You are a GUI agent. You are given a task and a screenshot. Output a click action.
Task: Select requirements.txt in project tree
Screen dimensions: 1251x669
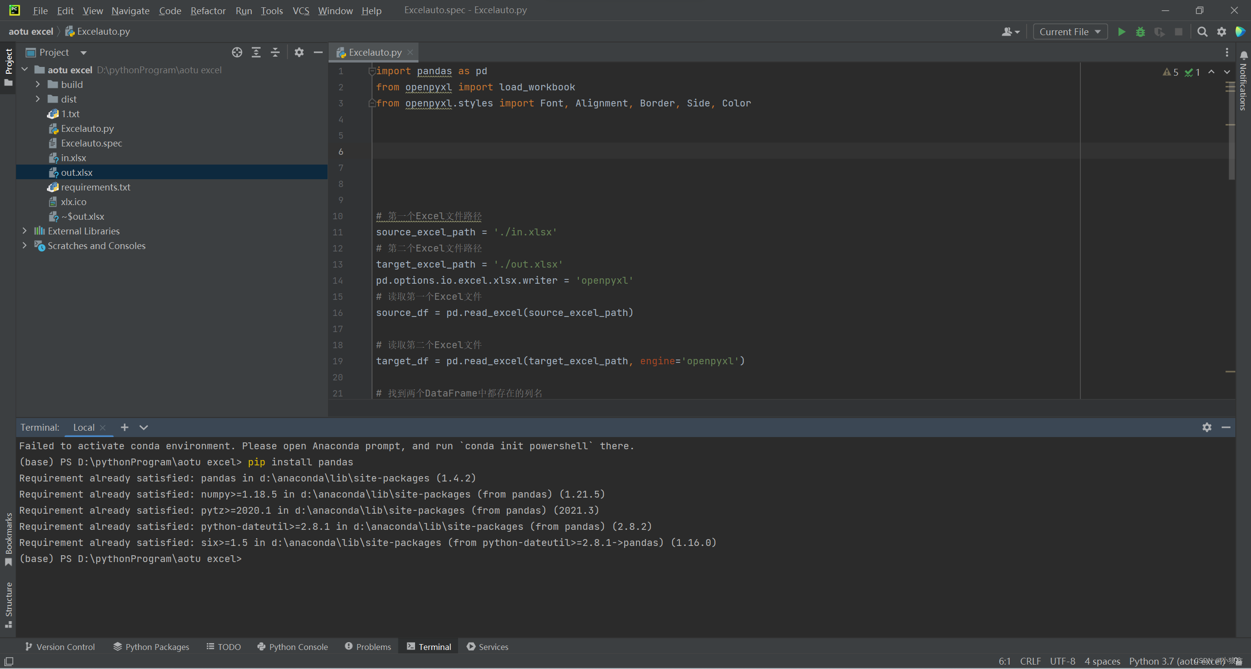[x=95, y=187]
